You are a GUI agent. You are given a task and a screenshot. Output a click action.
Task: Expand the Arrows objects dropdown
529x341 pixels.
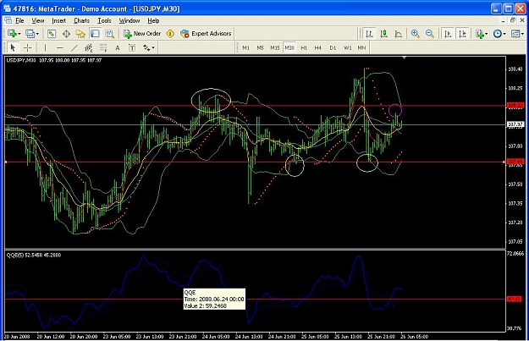[148, 48]
